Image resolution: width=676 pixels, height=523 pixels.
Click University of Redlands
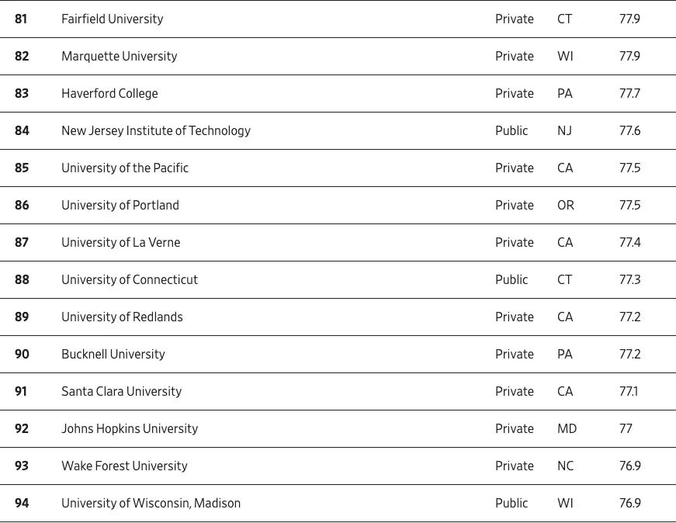pyautogui.click(x=123, y=317)
